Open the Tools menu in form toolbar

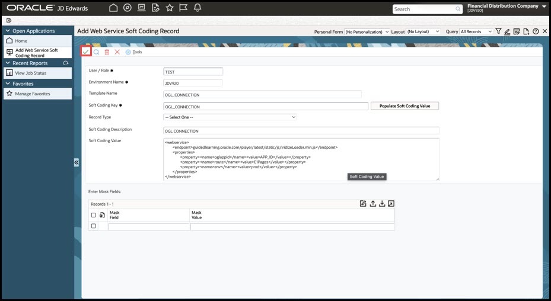(134, 52)
